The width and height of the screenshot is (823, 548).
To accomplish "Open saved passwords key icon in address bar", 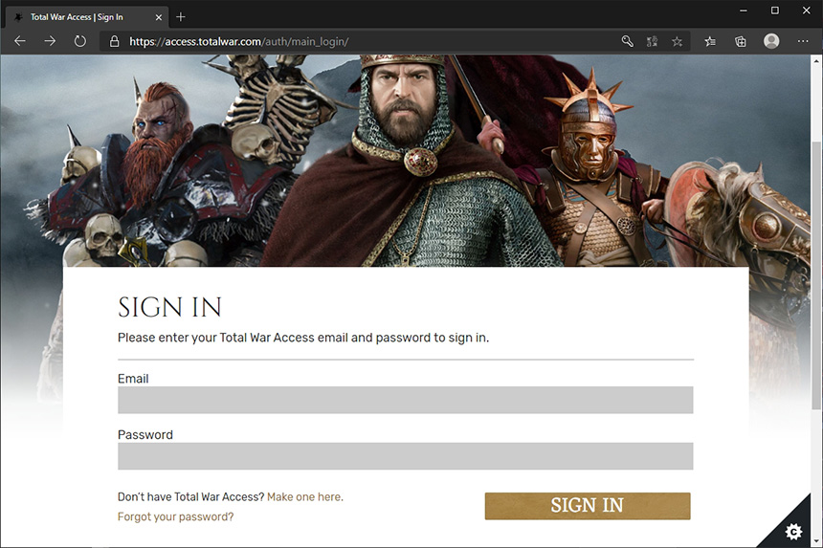I will click(627, 41).
